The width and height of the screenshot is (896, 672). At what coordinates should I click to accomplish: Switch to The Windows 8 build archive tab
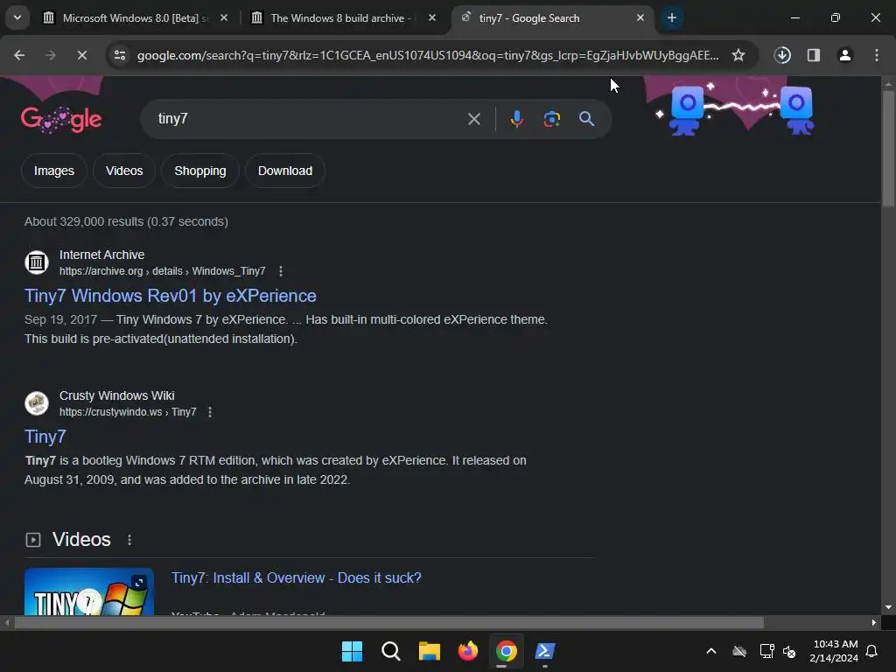(x=343, y=18)
